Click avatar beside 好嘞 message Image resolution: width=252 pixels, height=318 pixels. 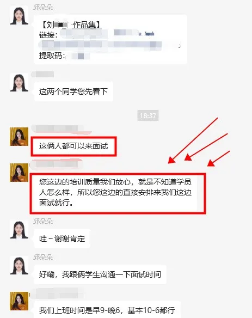coord(19,266)
